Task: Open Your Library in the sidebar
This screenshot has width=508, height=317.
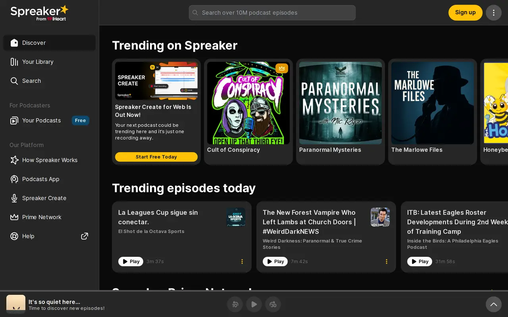Action: [50, 62]
